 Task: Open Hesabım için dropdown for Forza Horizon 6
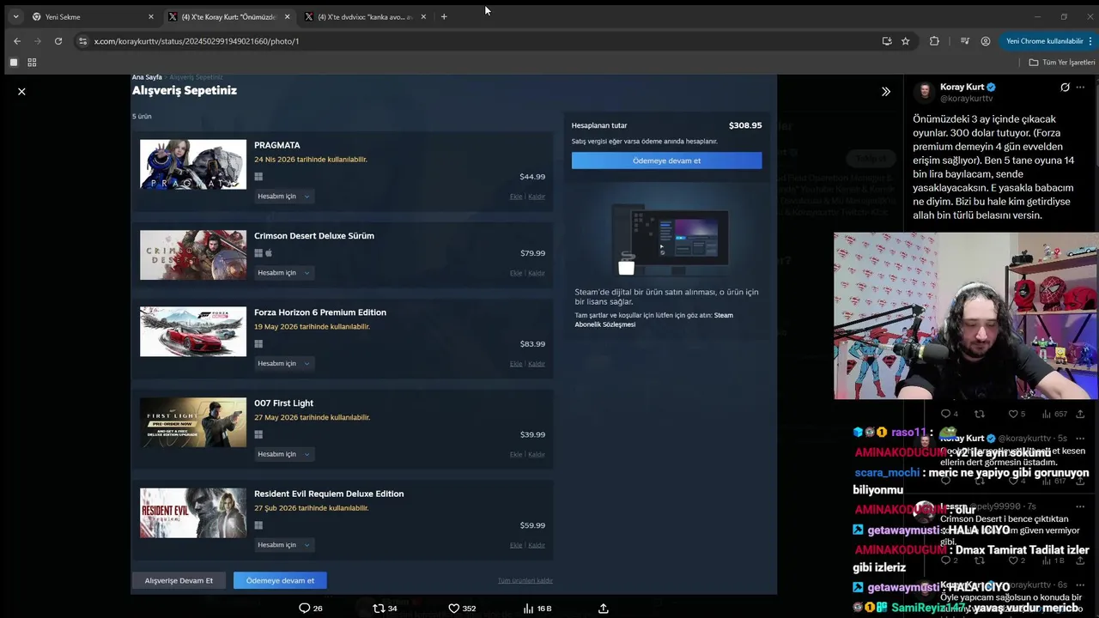pos(283,363)
